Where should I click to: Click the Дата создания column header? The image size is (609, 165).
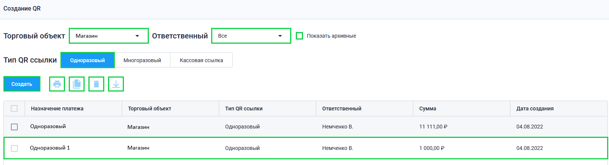point(559,108)
